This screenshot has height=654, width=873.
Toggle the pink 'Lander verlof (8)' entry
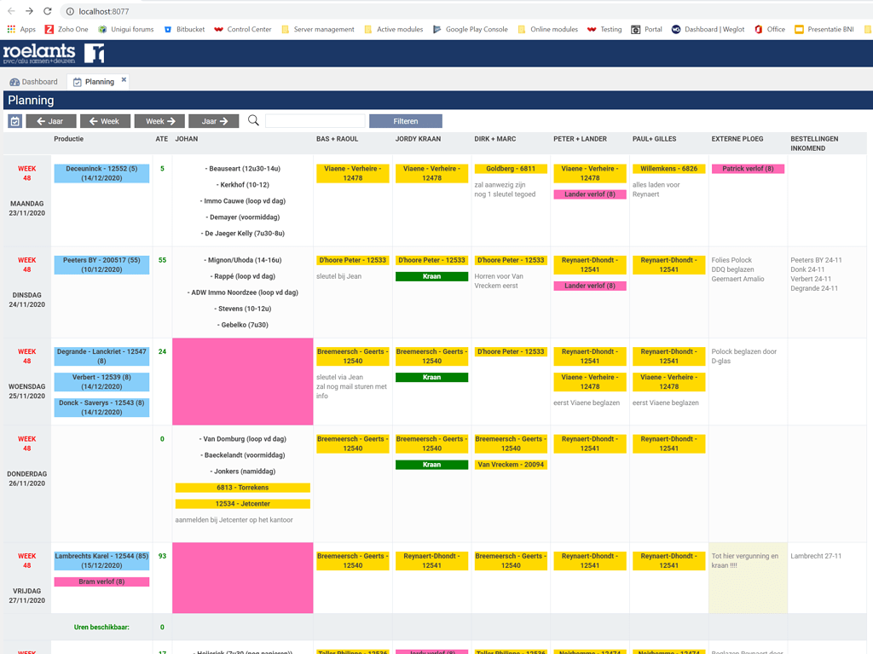(x=590, y=194)
